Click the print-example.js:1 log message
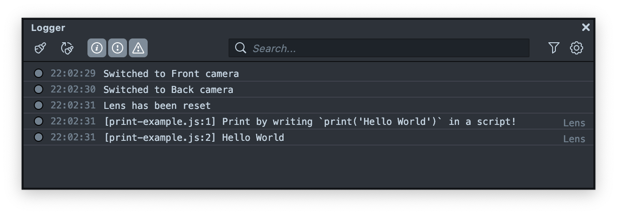Viewport: 617px width, 215px height. [309, 122]
